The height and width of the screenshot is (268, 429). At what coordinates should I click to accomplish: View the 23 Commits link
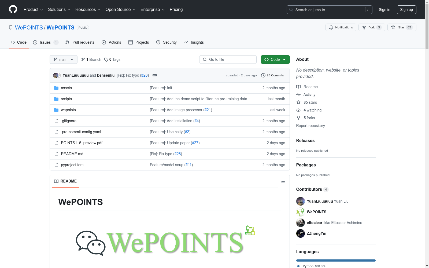(x=272, y=75)
